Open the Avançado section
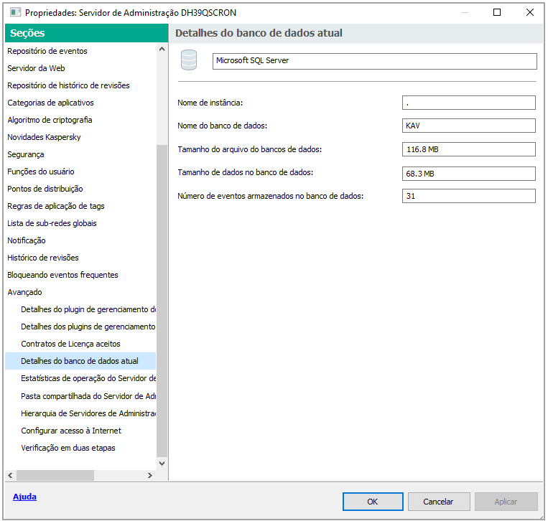This screenshot has width=548, height=521. tap(24, 292)
